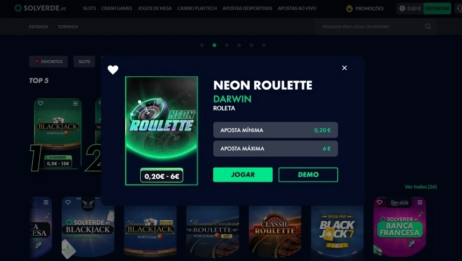Open Crash Games menu item
This screenshot has height=261, width=462.
[117, 9]
